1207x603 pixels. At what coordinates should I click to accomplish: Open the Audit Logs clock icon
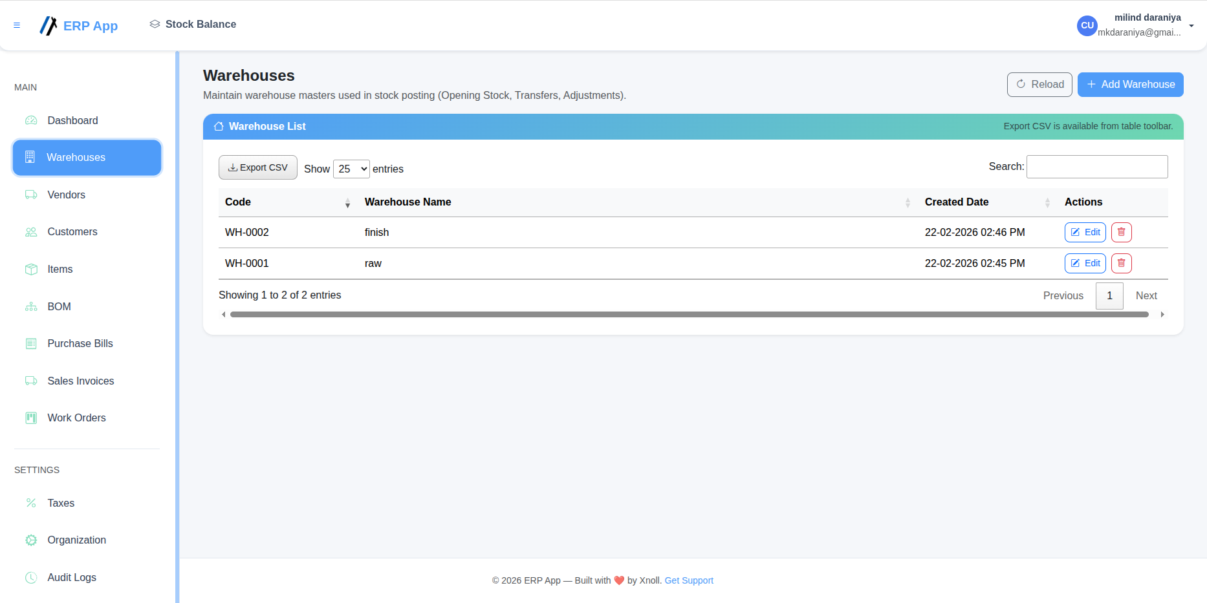30,577
